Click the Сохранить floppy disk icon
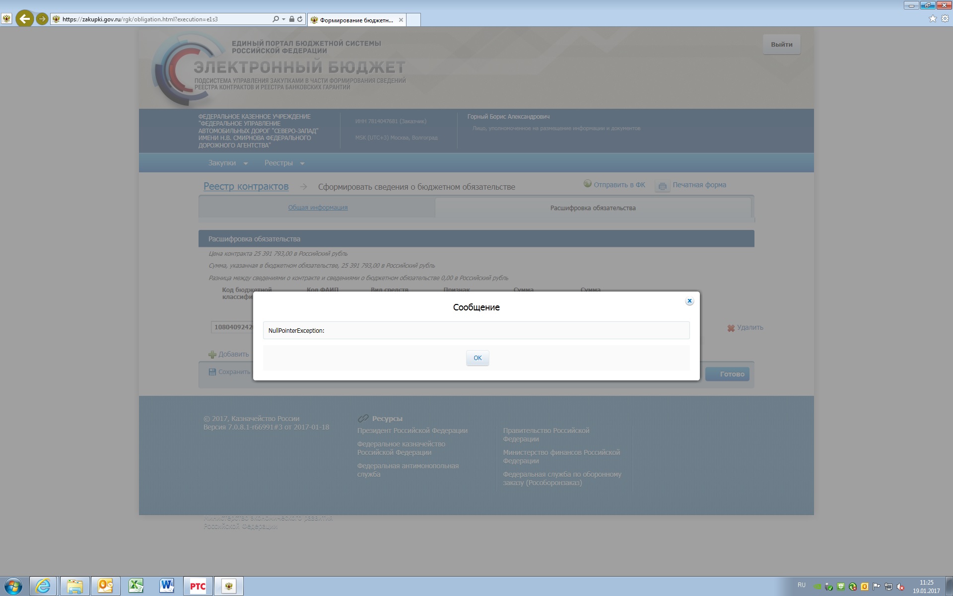 point(212,372)
